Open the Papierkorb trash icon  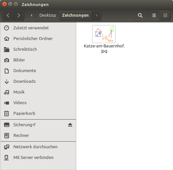(x=6, y=114)
